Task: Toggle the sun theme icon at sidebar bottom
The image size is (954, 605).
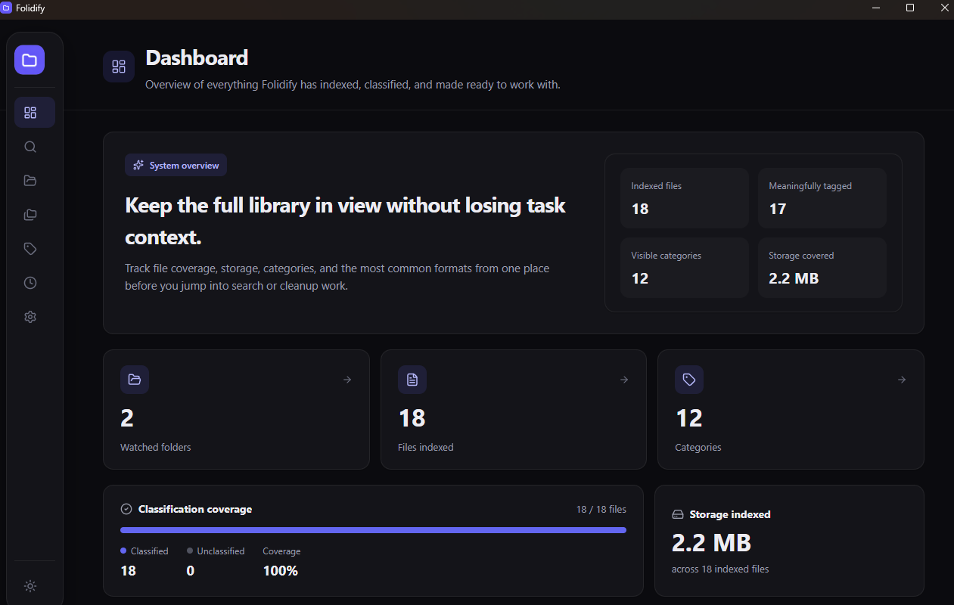Action: point(30,586)
